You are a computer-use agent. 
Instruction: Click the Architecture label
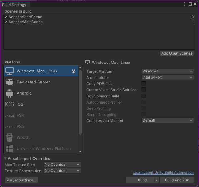pos(97,78)
